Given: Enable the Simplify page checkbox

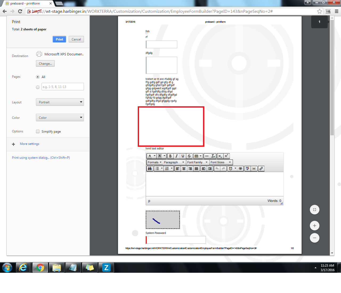Looking at the screenshot, I should tap(38, 132).
